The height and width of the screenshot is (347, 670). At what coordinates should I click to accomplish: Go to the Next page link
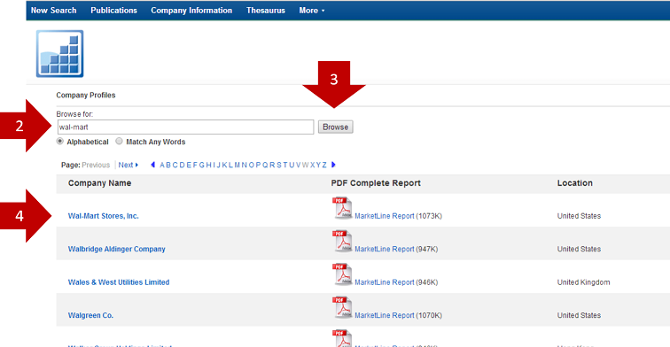pyautogui.click(x=129, y=165)
